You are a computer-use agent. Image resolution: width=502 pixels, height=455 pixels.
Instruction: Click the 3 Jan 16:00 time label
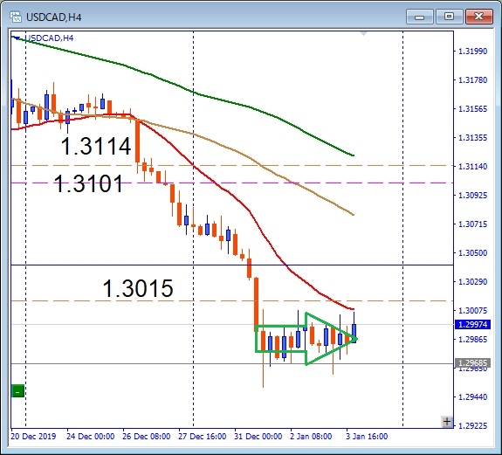(x=367, y=437)
